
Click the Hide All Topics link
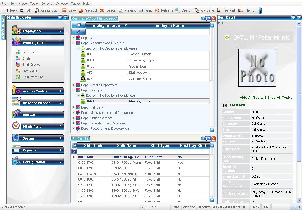click(x=252, y=98)
